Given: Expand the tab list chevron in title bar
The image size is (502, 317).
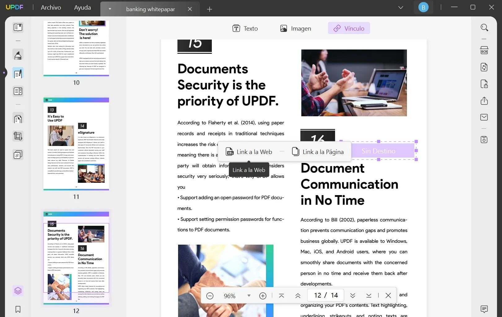Looking at the screenshot, I should pos(401,7).
